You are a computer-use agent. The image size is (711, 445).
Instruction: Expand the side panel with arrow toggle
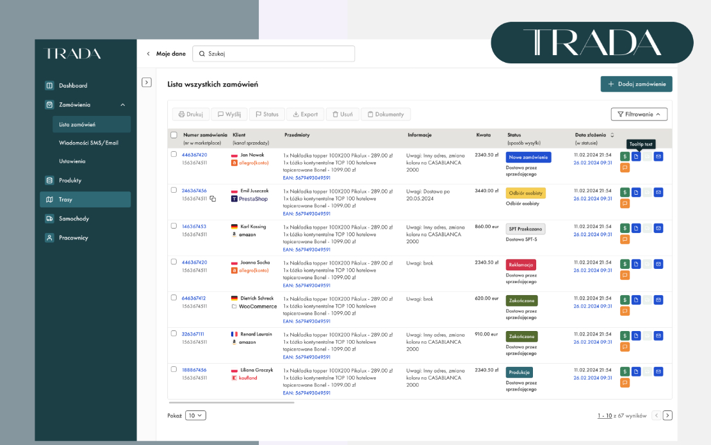(147, 83)
